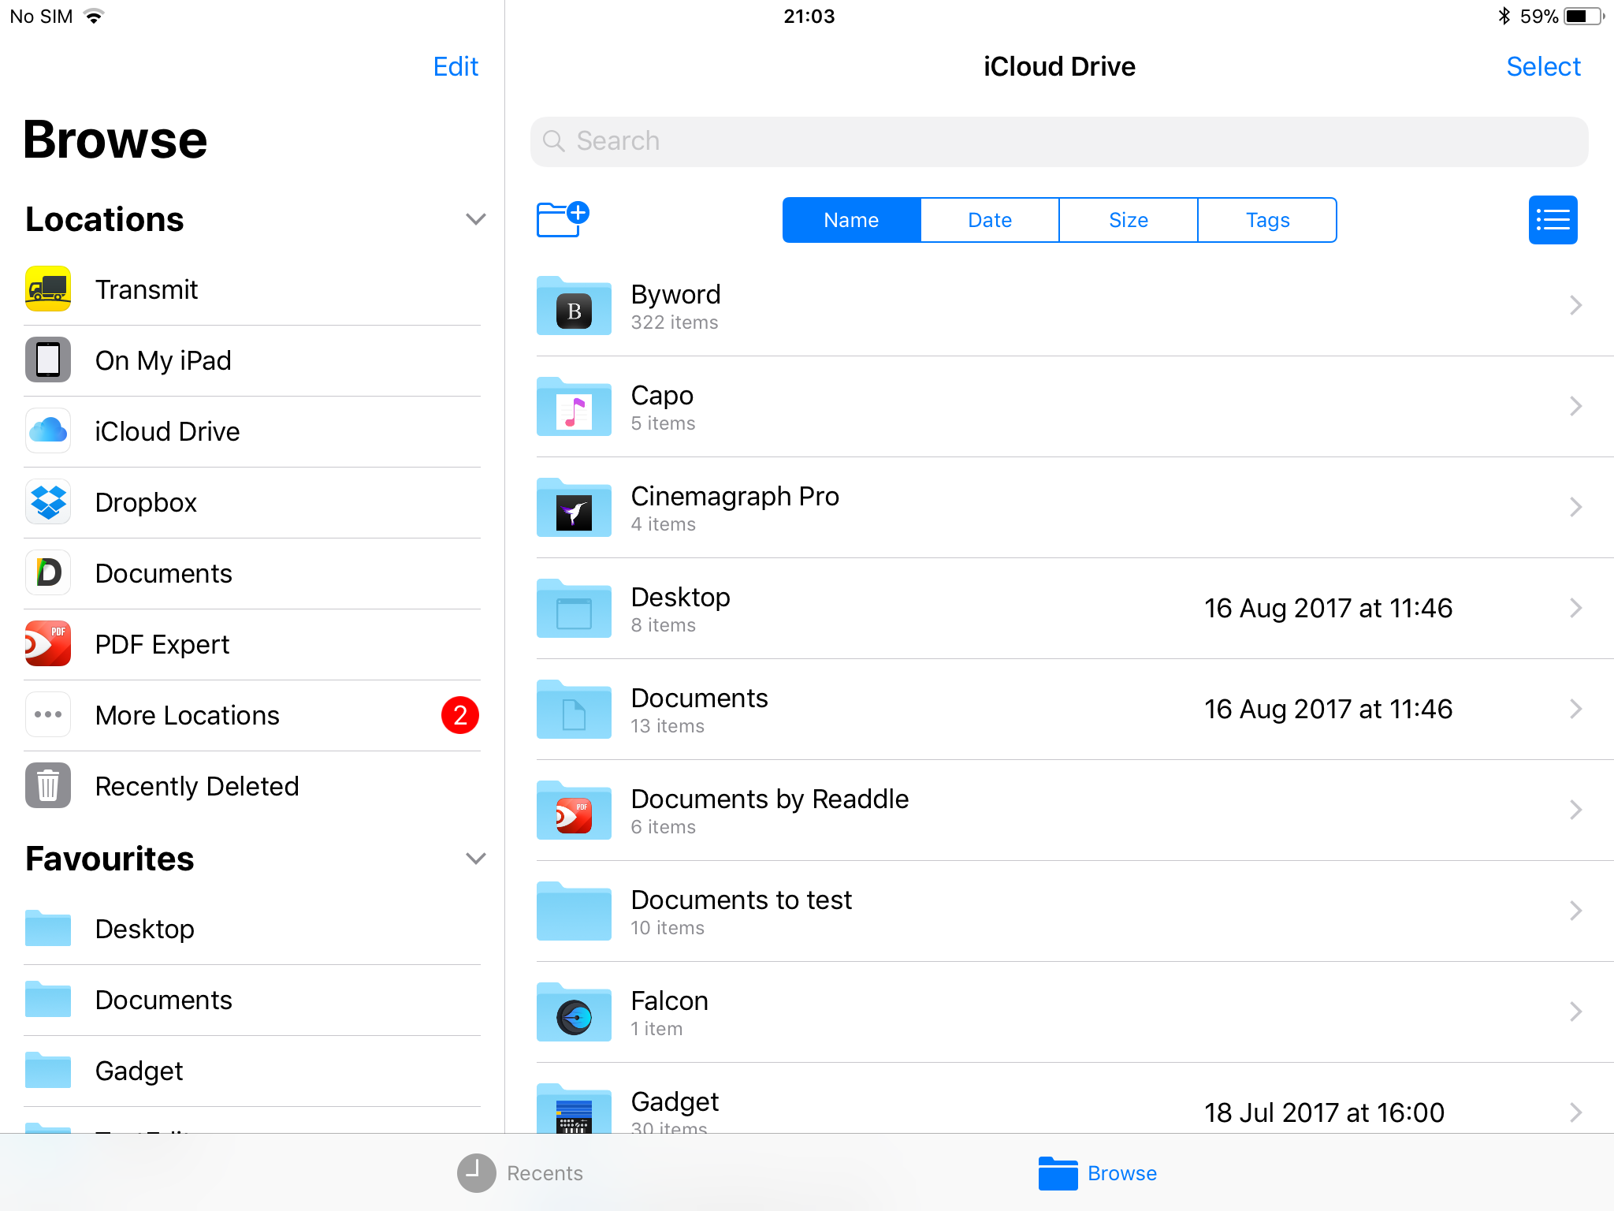Image resolution: width=1614 pixels, height=1211 pixels.
Task: Sort files by Tags
Action: (x=1267, y=220)
